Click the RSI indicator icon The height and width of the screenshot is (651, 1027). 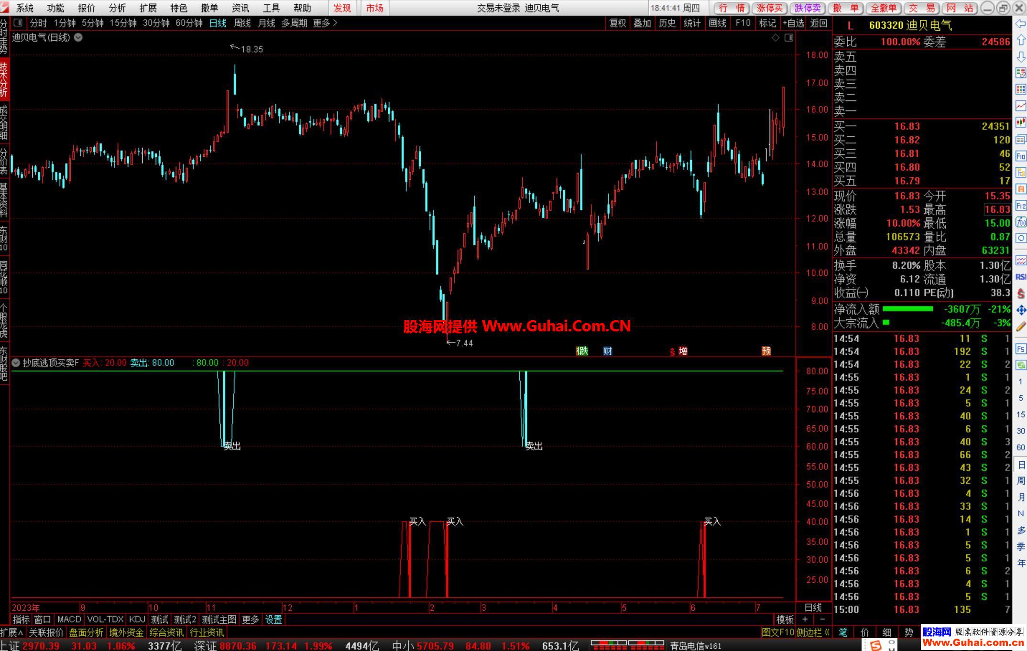(1021, 277)
